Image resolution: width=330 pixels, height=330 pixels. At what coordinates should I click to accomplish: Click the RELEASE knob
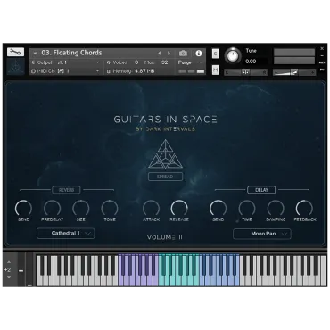coord(179,208)
